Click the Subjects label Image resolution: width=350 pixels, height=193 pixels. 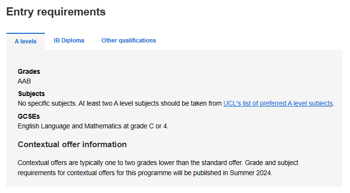[x=31, y=94]
